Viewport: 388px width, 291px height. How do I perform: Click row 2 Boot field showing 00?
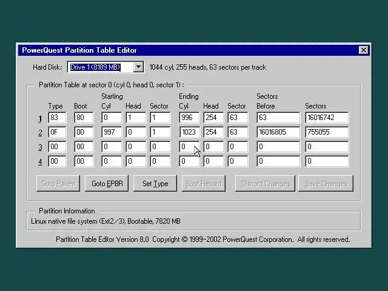click(84, 132)
